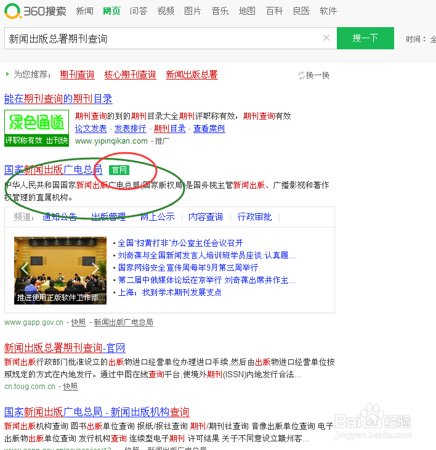Open the 出版管理 channel
436x450 pixels.
click(x=108, y=216)
